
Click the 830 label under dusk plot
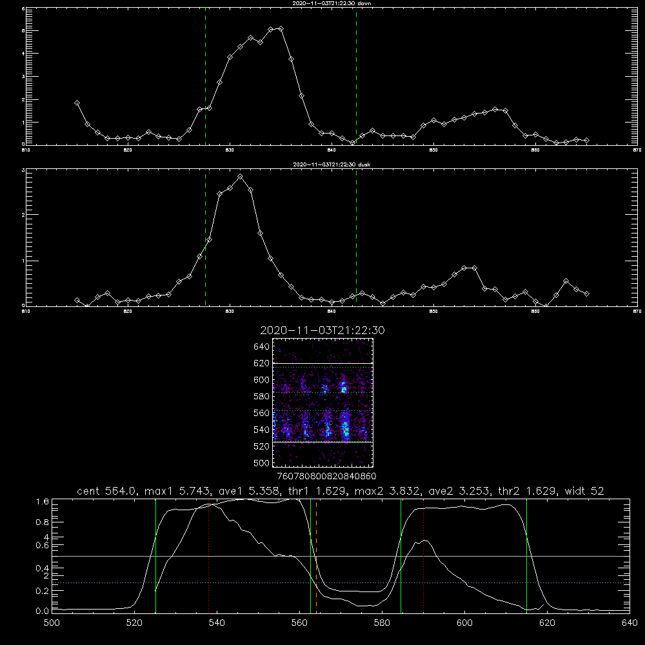click(230, 312)
